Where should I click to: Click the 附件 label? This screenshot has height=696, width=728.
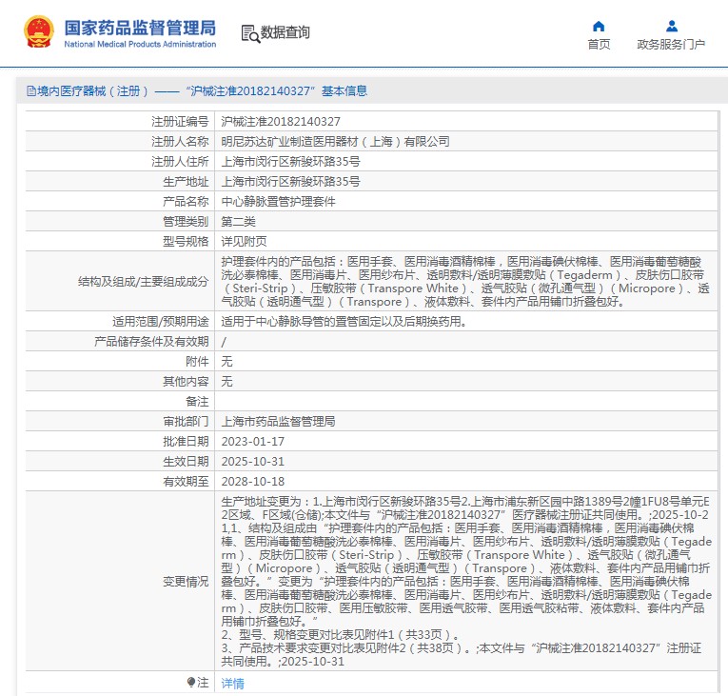(197, 362)
